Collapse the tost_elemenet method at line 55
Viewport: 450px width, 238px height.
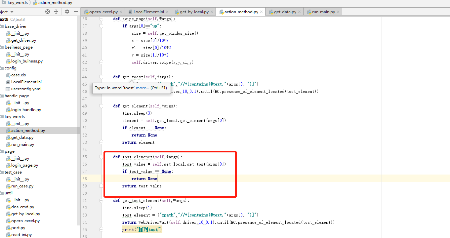tap(102, 157)
